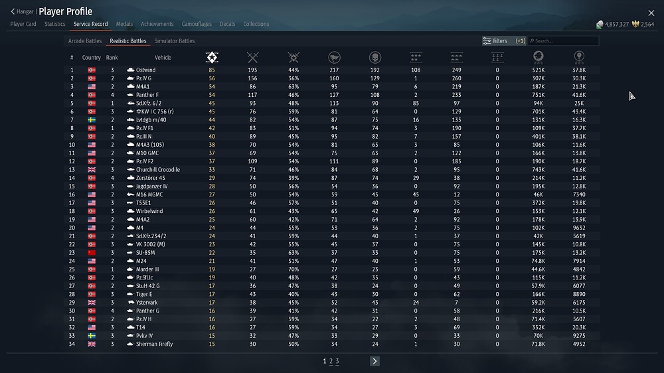Click the Silver Lions currency icon
The width and height of the screenshot is (664, 373).
600,25
